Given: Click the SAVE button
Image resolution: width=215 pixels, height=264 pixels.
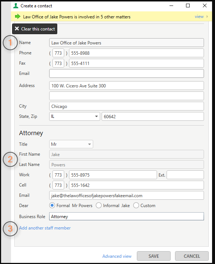Looking at the screenshot, I should click(x=154, y=256).
